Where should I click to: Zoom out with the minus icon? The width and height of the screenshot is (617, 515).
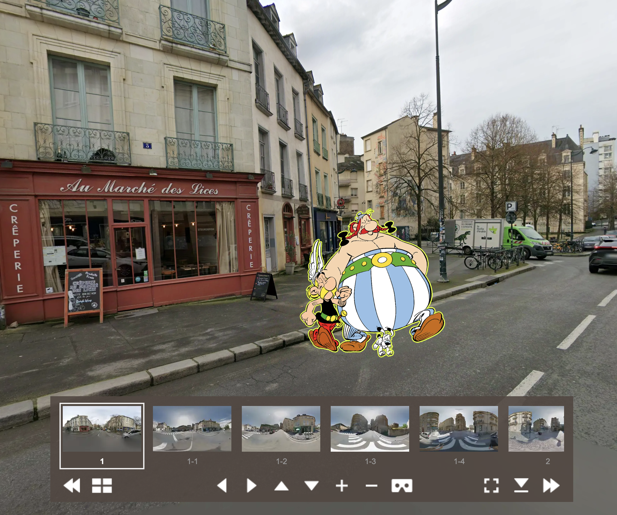[372, 486]
